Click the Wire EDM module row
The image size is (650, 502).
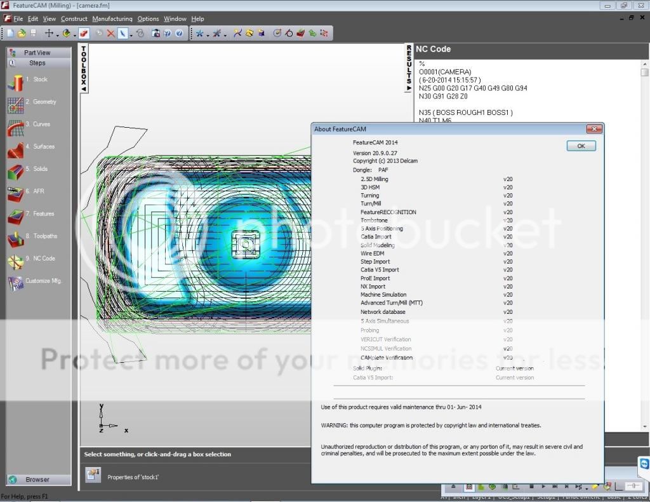coord(437,254)
